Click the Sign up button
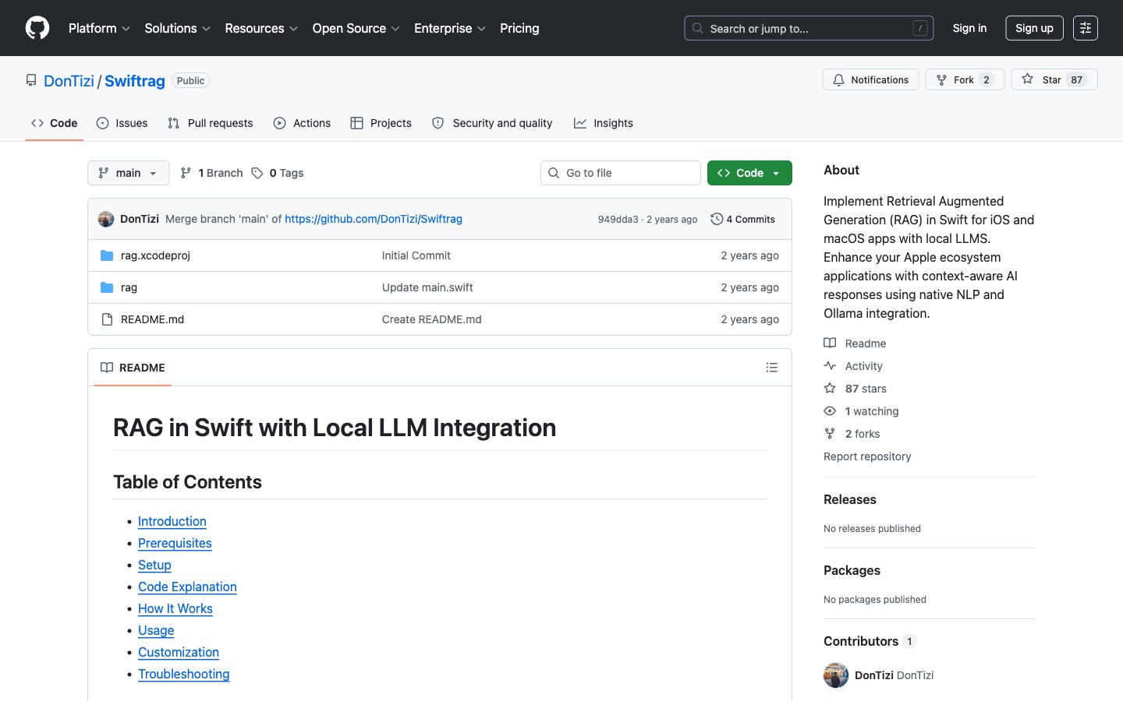 click(1034, 28)
